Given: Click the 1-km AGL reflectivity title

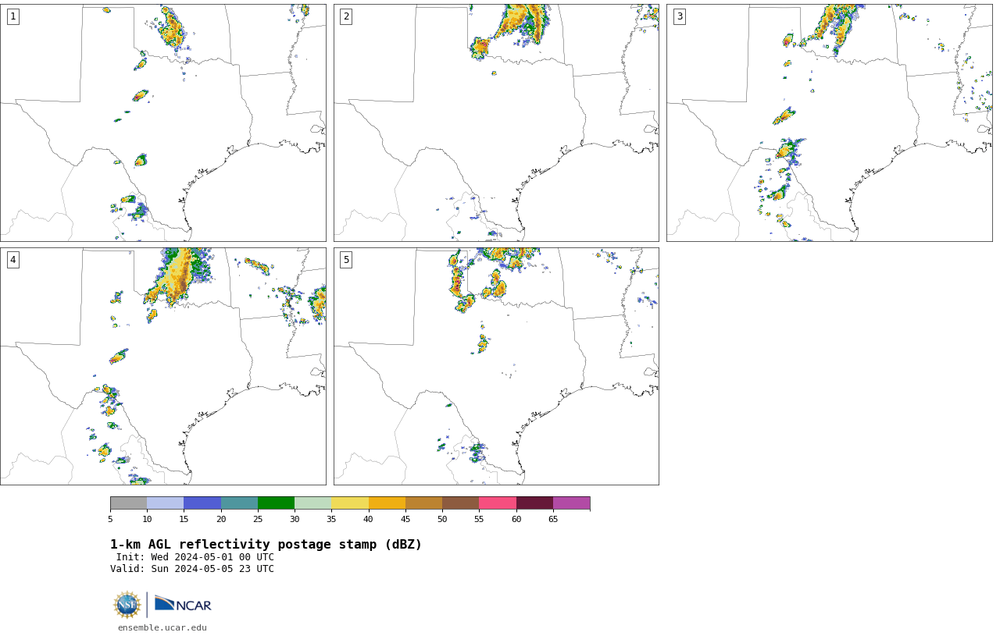Looking at the screenshot, I should click(x=266, y=545).
